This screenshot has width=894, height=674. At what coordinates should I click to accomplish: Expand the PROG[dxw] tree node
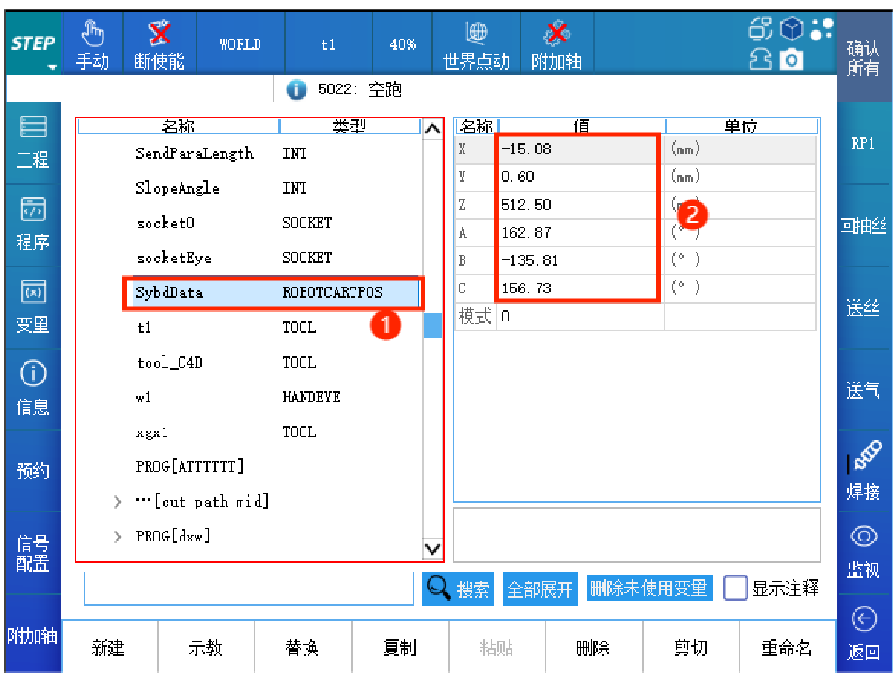[118, 537]
